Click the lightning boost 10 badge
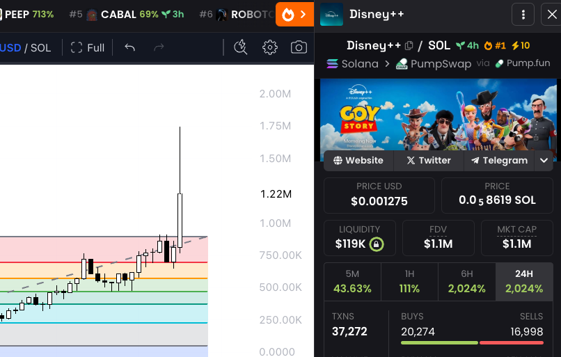Image resolution: width=561 pixels, height=357 pixels. pyautogui.click(x=520, y=46)
